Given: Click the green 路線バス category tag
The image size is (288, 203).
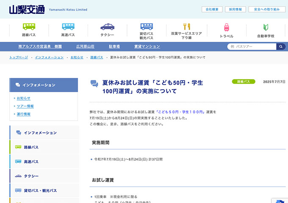Looking at the screenshot, I should coord(244,82).
